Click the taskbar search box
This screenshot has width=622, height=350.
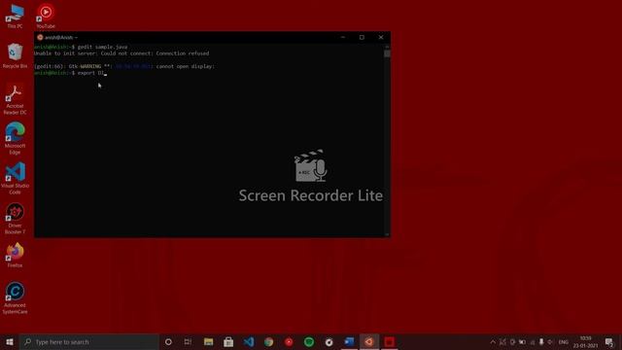tap(89, 341)
